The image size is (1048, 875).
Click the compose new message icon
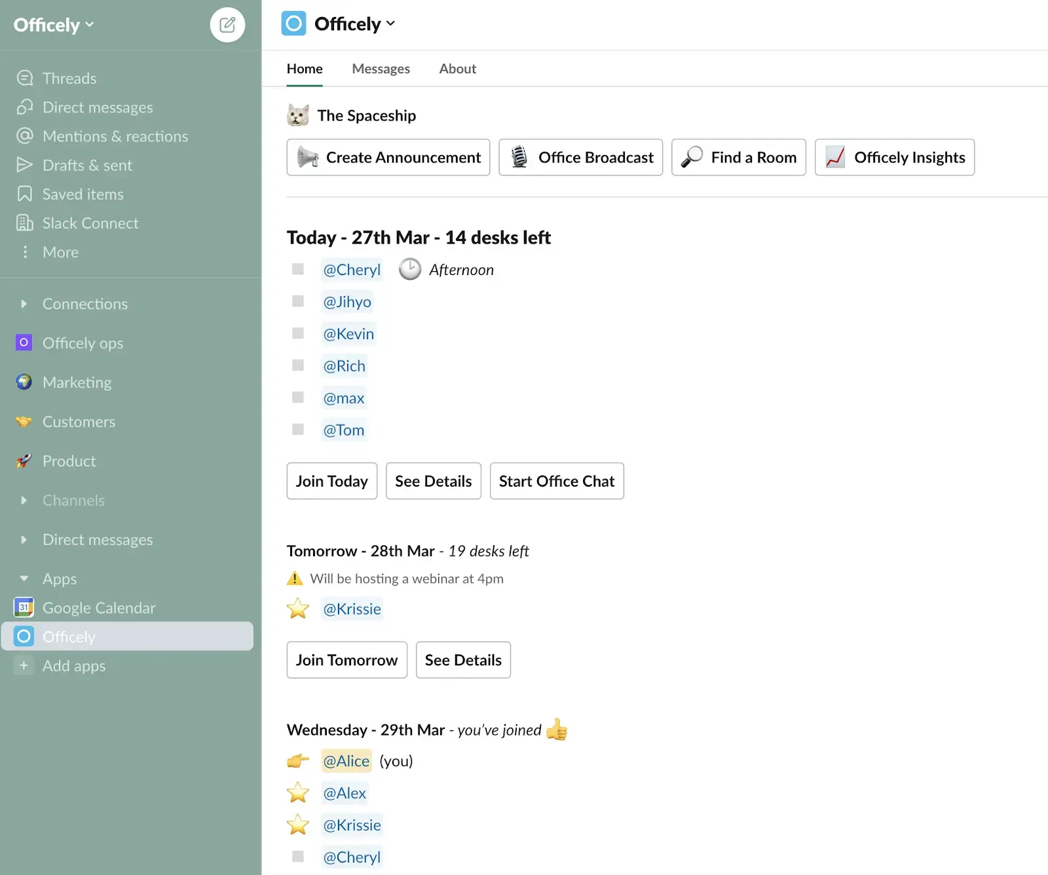[227, 25]
